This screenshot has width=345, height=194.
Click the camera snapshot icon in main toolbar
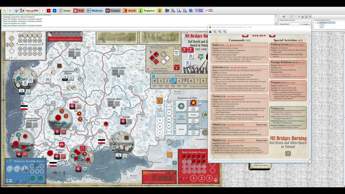tap(167, 11)
